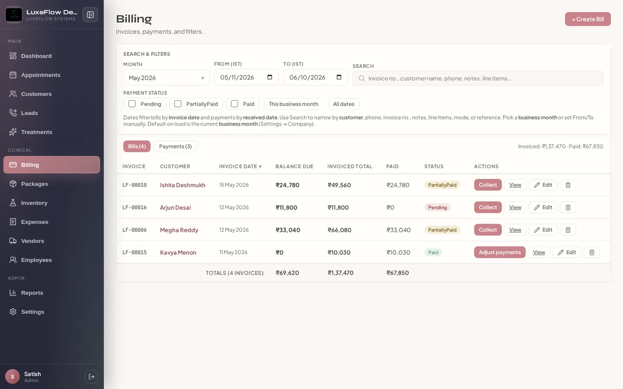
Task: Switch to the Payments (3) tab
Action: click(x=175, y=146)
